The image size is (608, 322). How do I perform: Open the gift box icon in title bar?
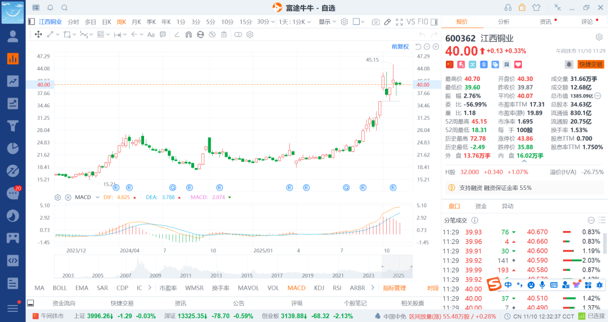(x=522, y=7)
